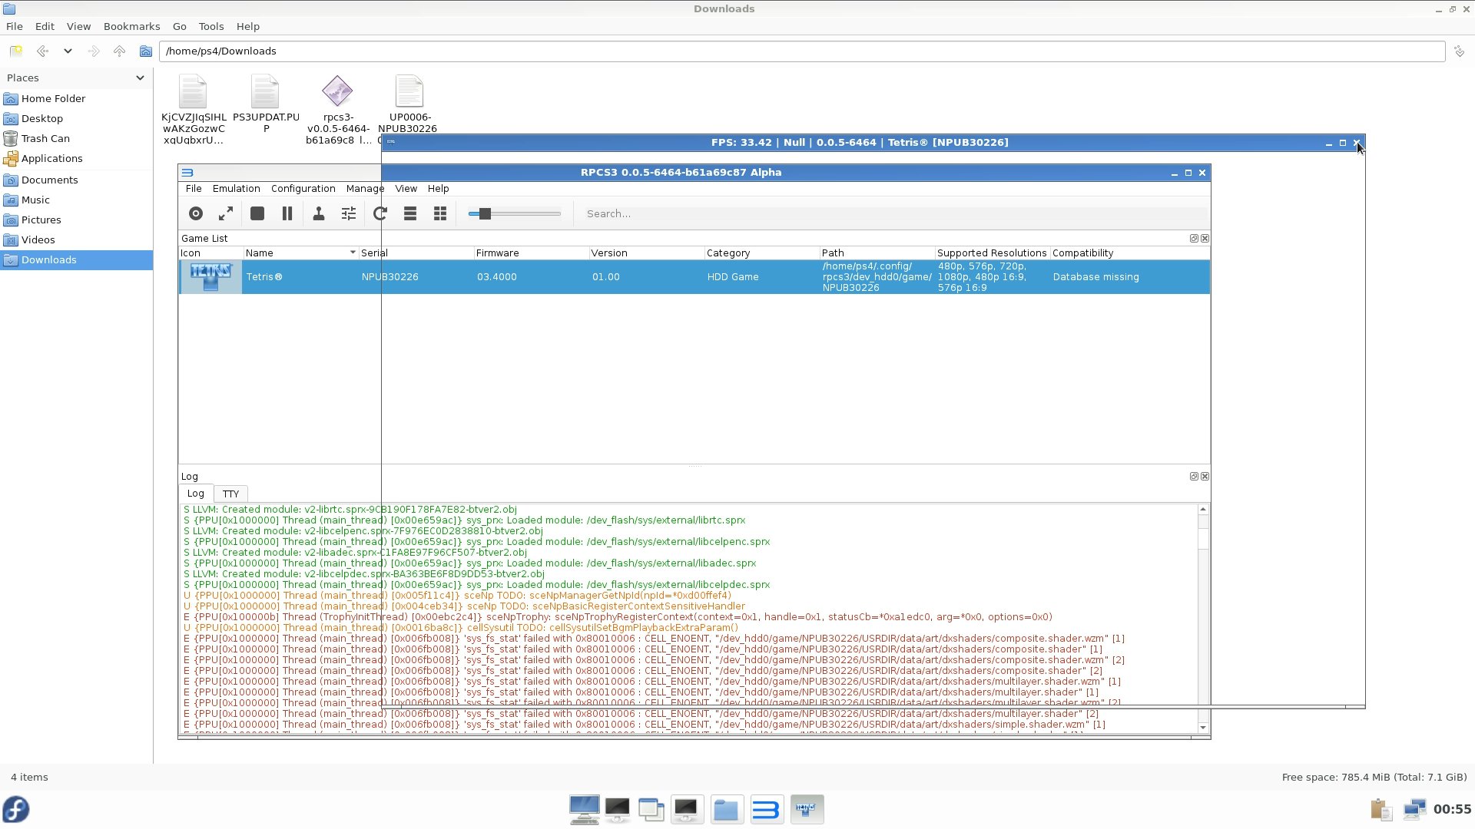Viewport: 1475px width, 829px height.
Task: Refresh the game list with the circular arrow
Action: tap(380, 214)
